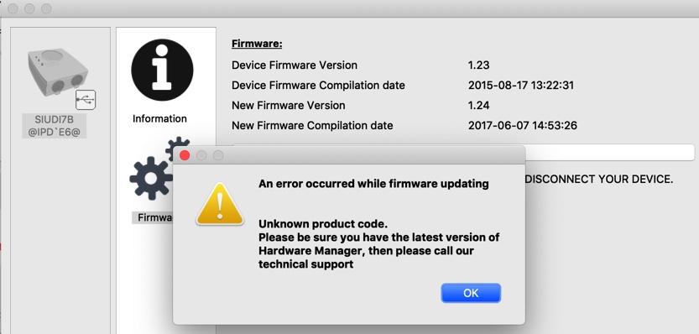Screen dimensions: 699x334
Task: Click the 2015-08-17 compilation date value
Action: (520, 85)
